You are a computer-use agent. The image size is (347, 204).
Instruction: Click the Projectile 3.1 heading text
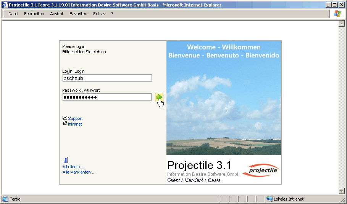click(x=199, y=165)
